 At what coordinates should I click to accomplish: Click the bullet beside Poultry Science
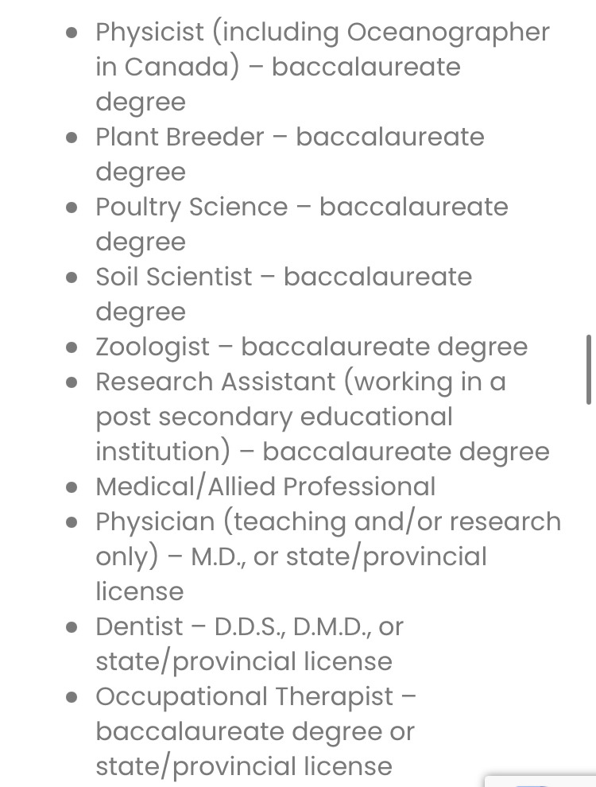pos(72,207)
